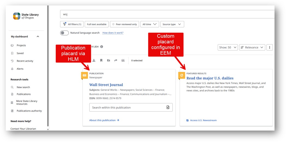Screen dimensions: 286x142
Task: Expand the Source type dropdown
Action: pyautogui.click(x=172, y=24)
